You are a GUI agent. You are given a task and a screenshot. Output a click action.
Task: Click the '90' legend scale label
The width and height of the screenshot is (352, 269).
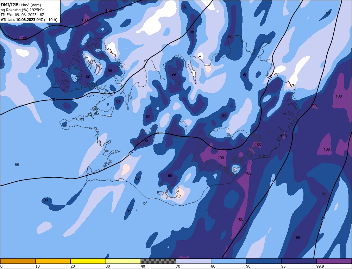(249, 266)
